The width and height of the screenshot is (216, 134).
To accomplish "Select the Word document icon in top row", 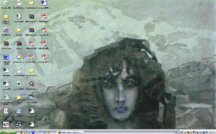I will tap(44, 3).
